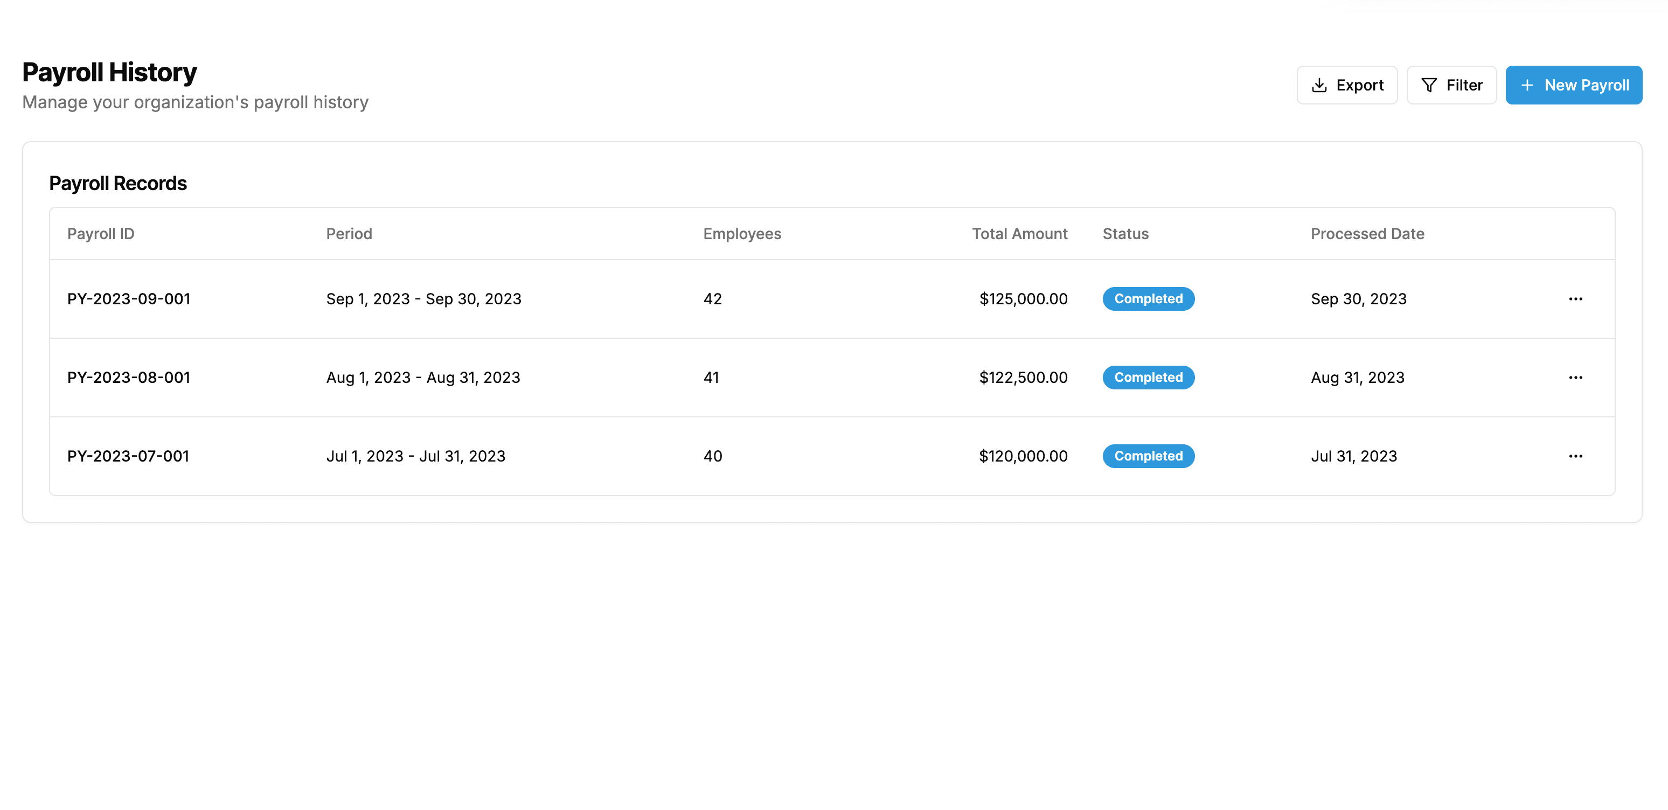
Task: Select payroll record PY-2023-08-001
Action: click(x=129, y=378)
